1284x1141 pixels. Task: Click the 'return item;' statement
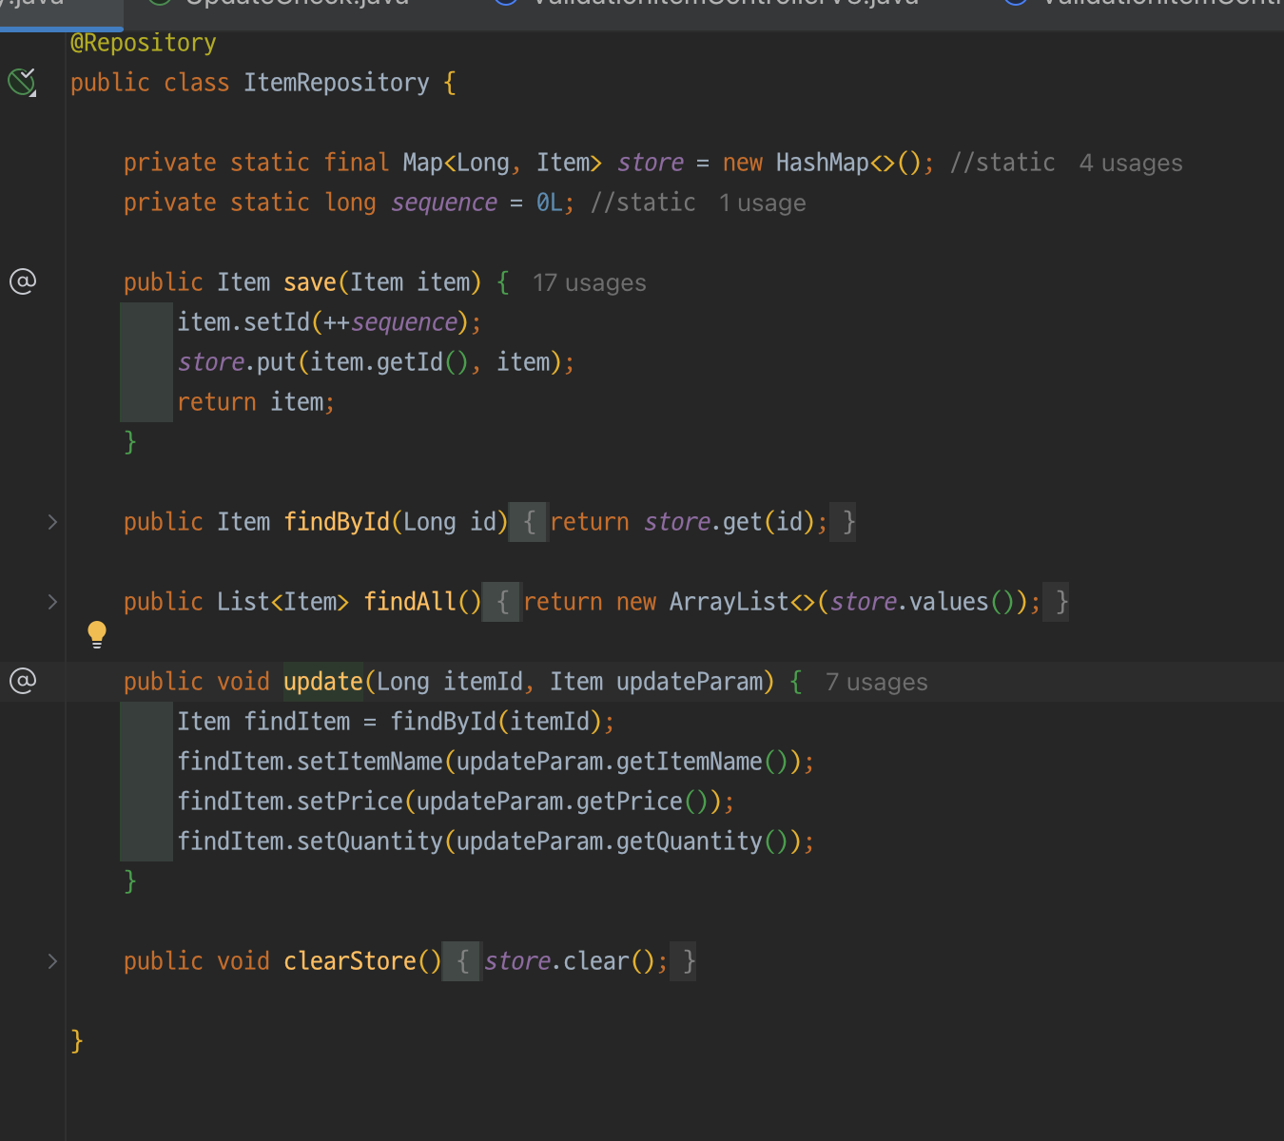click(256, 402)
